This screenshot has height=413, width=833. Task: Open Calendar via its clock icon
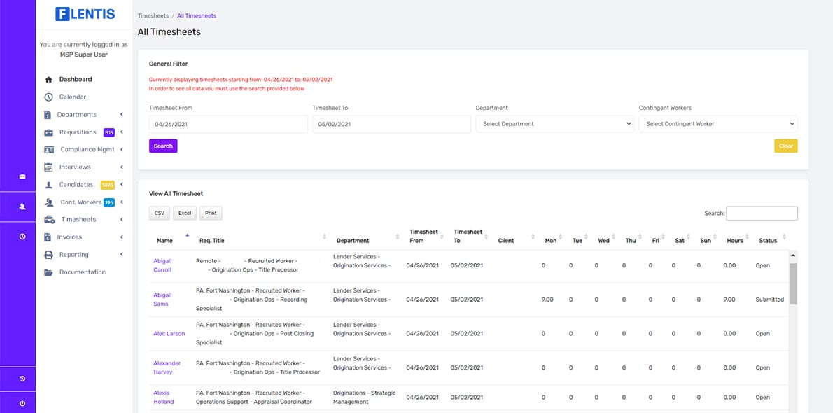pyautogui.click(x=49, y=97)
